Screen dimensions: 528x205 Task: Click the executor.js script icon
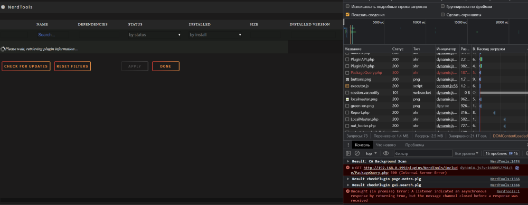point(347,86)
